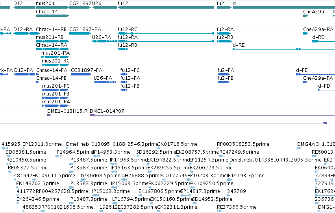This screenshot has width=335, height=213.
Task: Click the Chrac-14-PB protein label
Action: (x=51, y=78)
